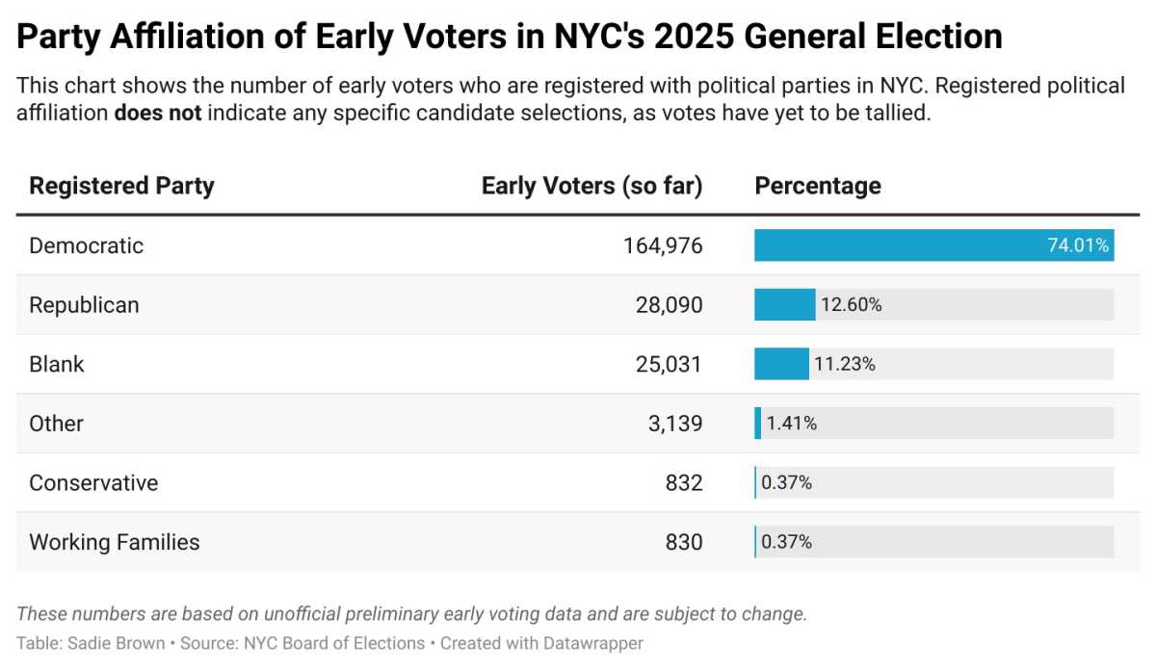
Task: Click the Conservative row label
Action: tap(93, 483)
